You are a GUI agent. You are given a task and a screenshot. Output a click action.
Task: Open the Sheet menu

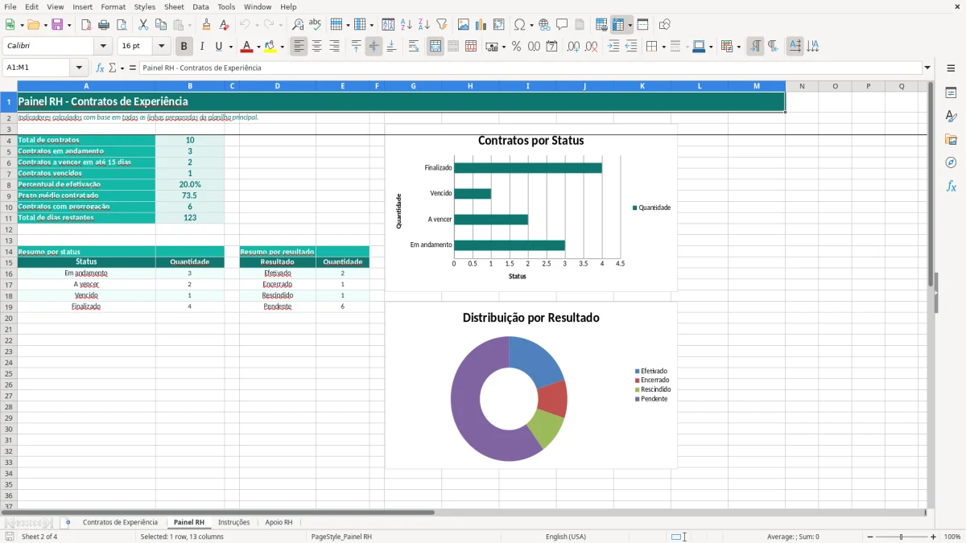[174, 6]
